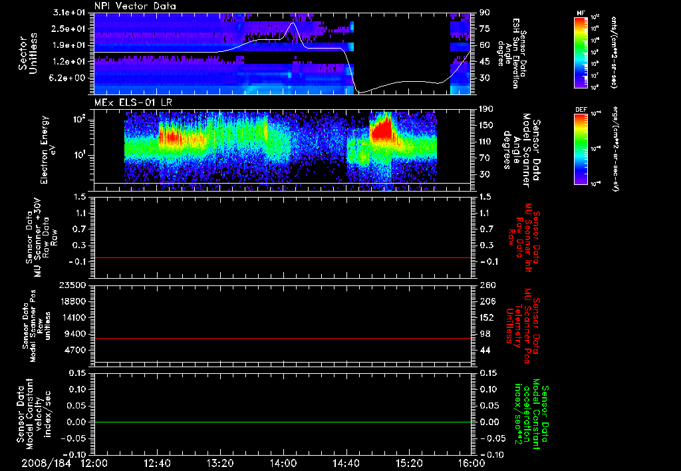
Task: Click the 'Electron Energy eV' axis title
Action: point(48,150)
